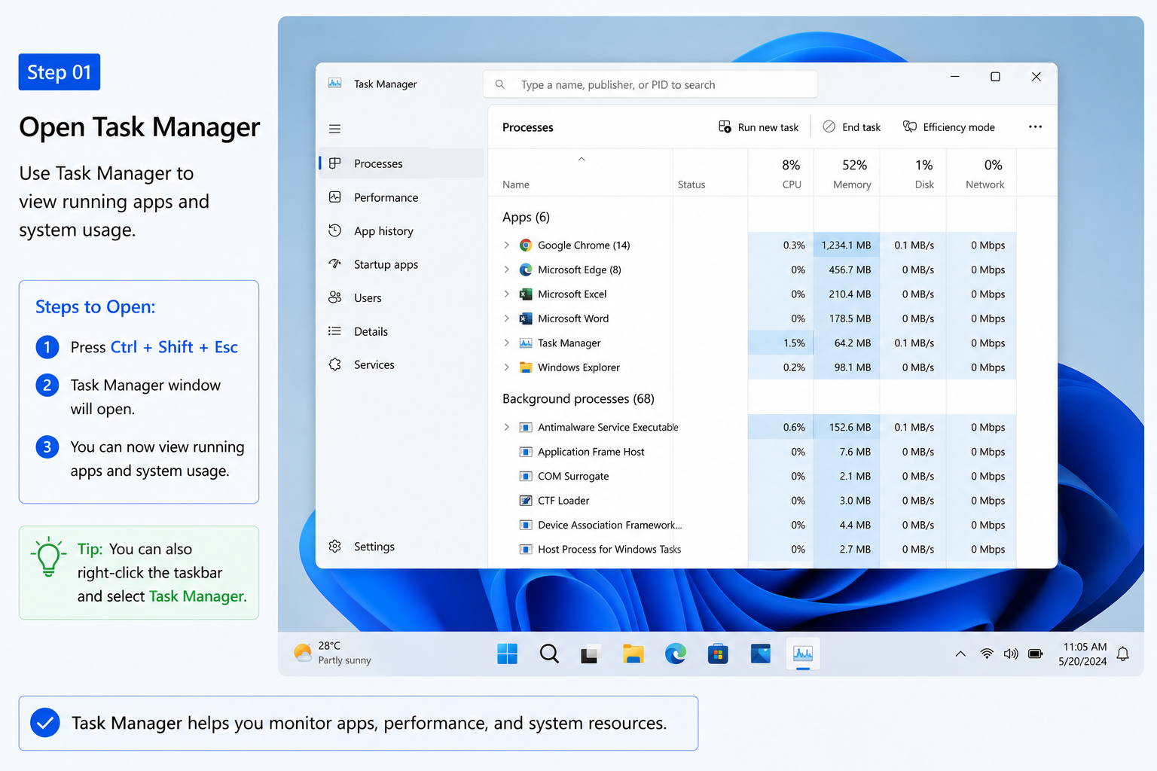This screenshot has width=1157, height=771.
Task: Click the Startup apps gauge icon
Action: pyautogui.click(x=335, y=264)
